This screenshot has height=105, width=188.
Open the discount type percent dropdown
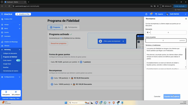point(148,32)
